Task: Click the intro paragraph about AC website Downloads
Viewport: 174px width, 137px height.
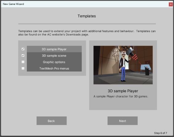Action: 87,33
